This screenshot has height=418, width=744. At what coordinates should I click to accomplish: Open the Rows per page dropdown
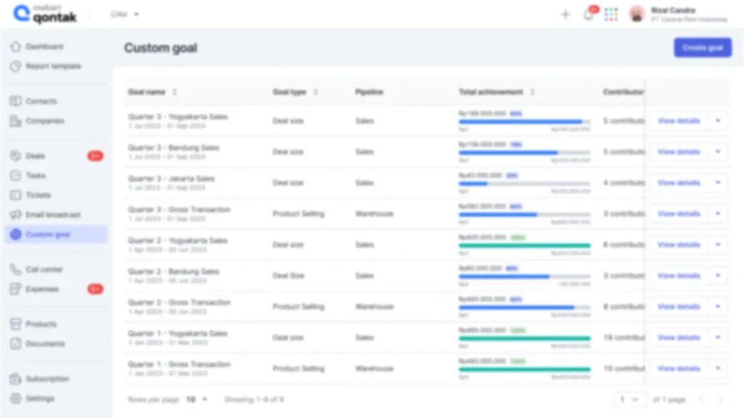click(x=196, y=400)
